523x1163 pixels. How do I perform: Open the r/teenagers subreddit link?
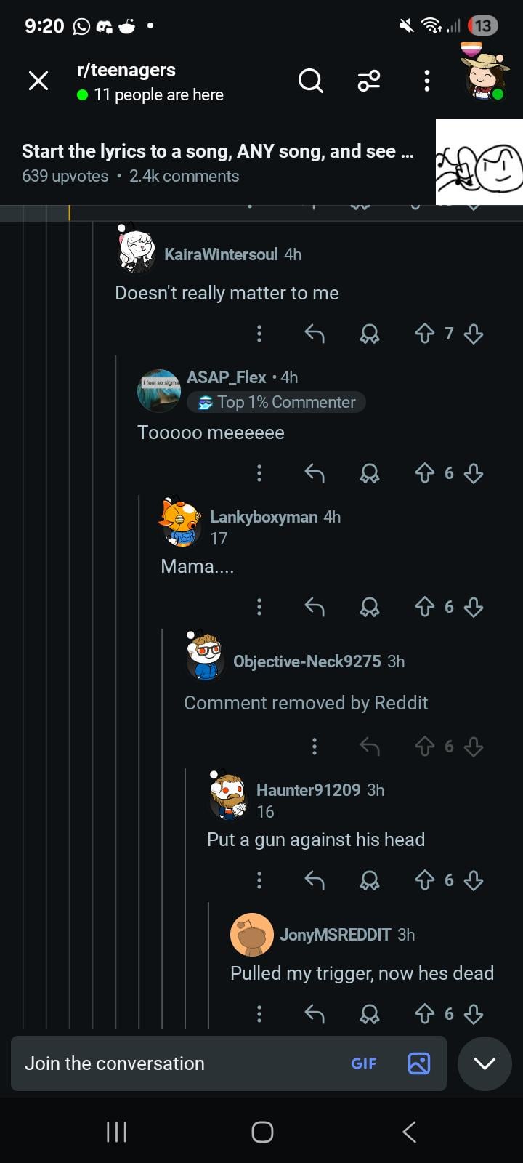click(x=126, y=71)
